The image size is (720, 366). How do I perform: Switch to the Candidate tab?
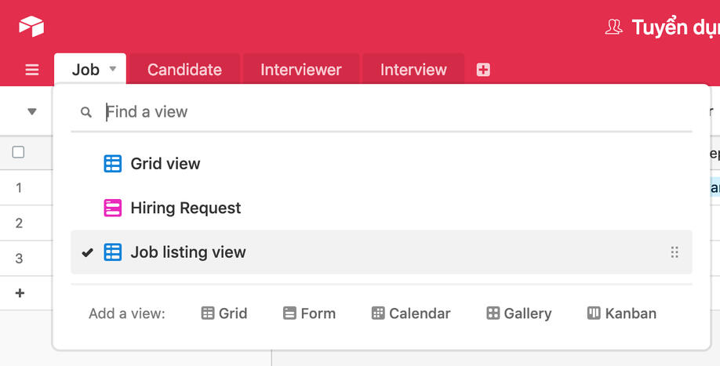tap(184, 70)
